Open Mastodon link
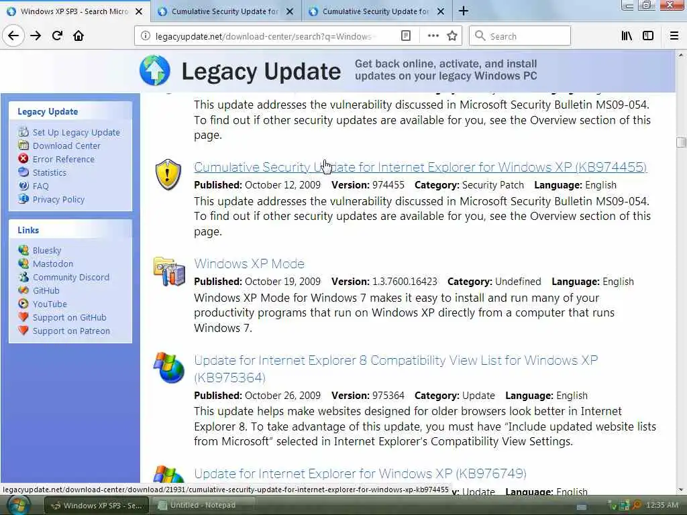Viewport: 687px width, 515px height. (x=52, y=264)
